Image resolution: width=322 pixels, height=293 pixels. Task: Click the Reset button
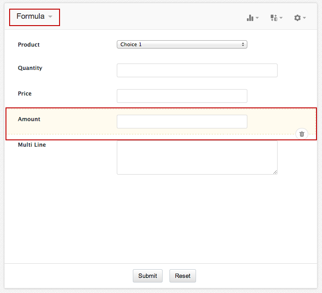pyautogui.click(x=183, y=276)
